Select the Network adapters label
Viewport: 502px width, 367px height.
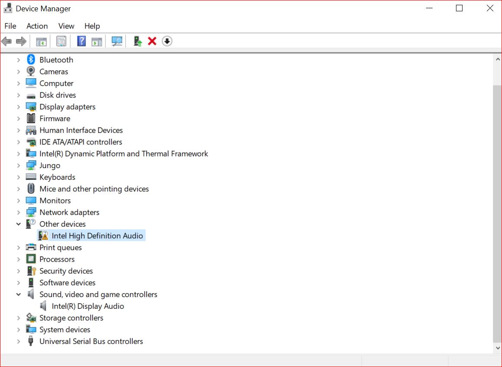pyautogui.click(x=69, y=212)
